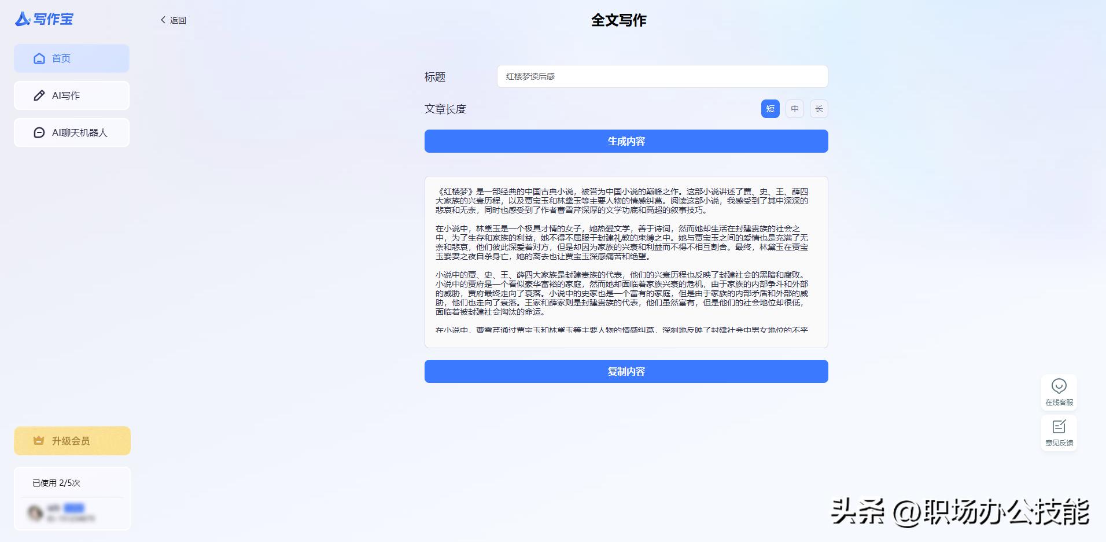Select the 首页 home icon in sidebar
The image size is (1106, 542).
pos(39,58)
